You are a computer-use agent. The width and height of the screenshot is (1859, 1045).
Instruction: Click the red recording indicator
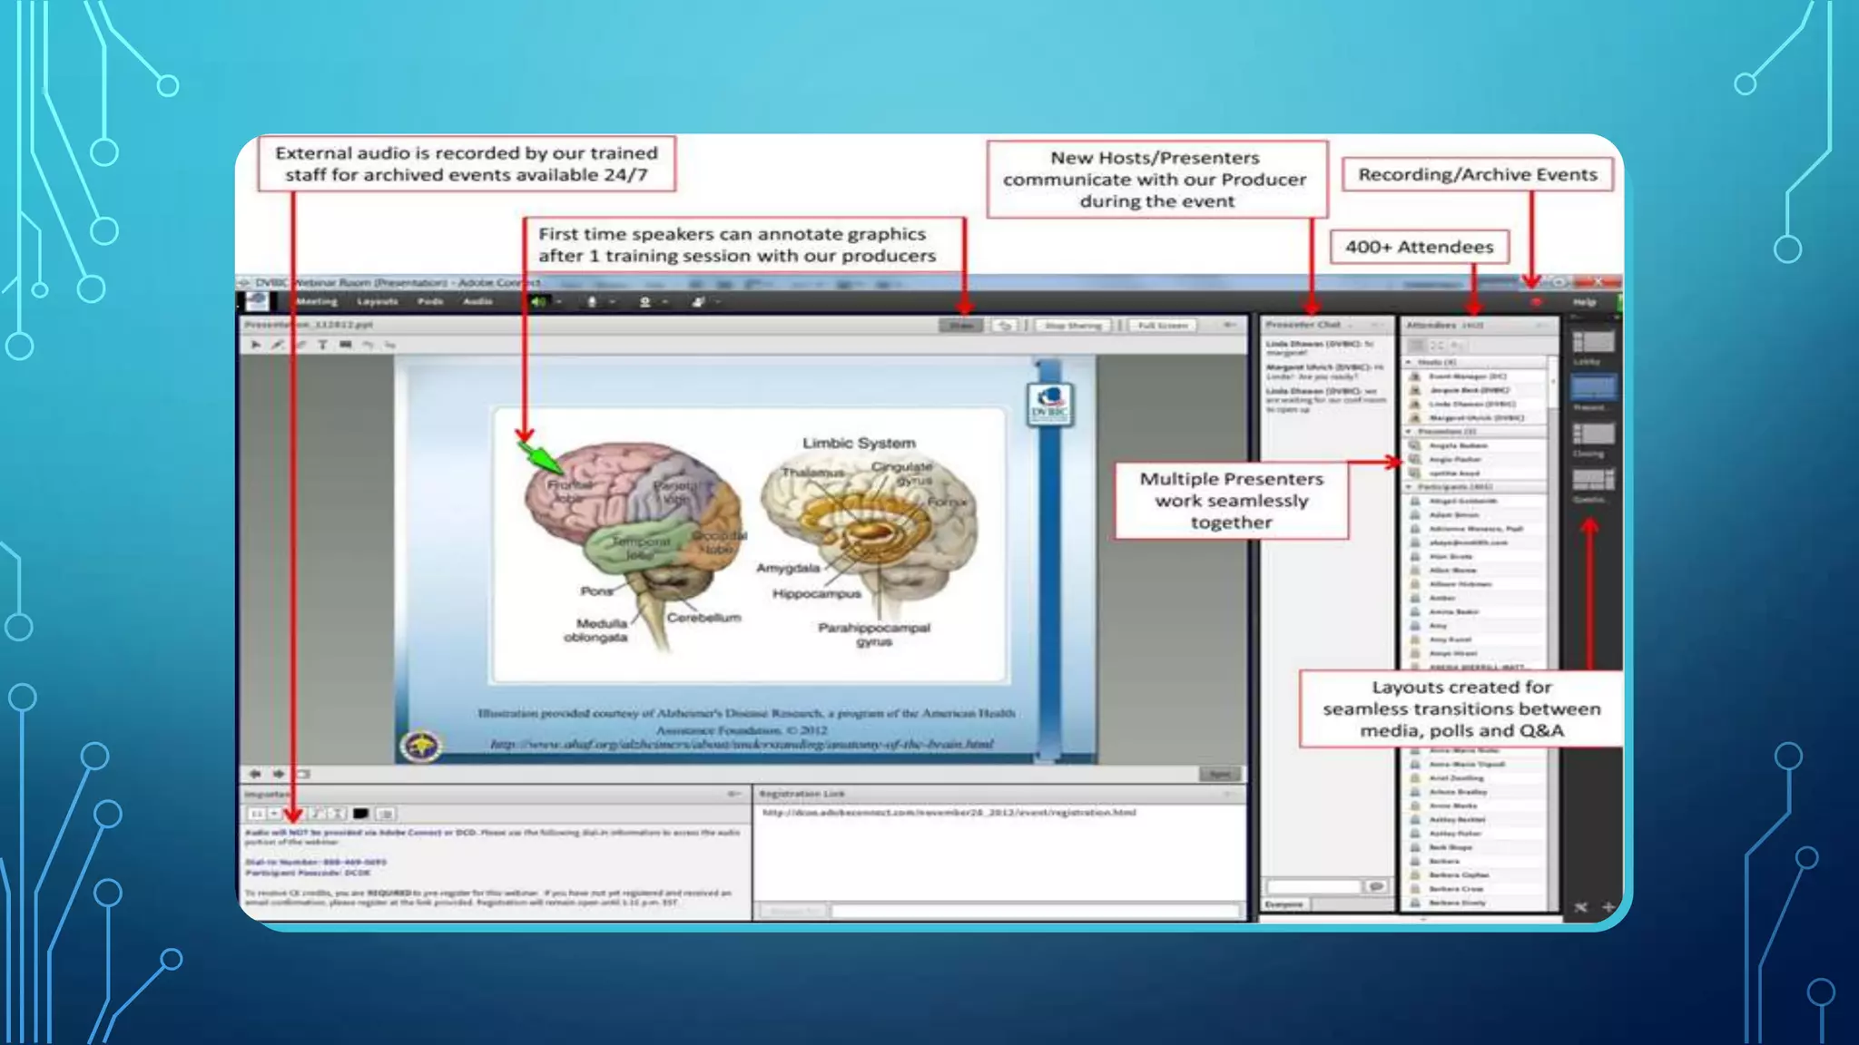1536,302
